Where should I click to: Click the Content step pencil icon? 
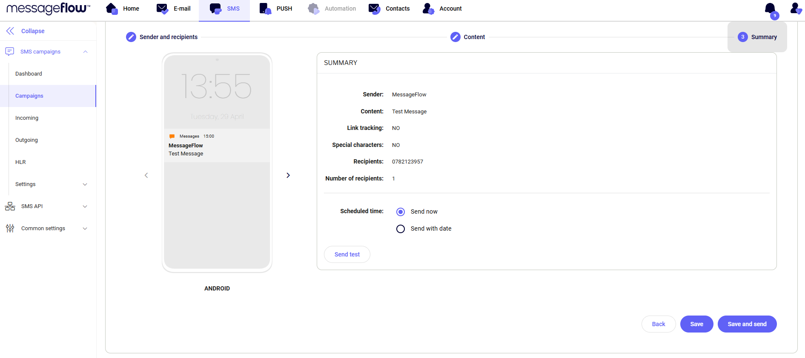click(x=455, y=37)
